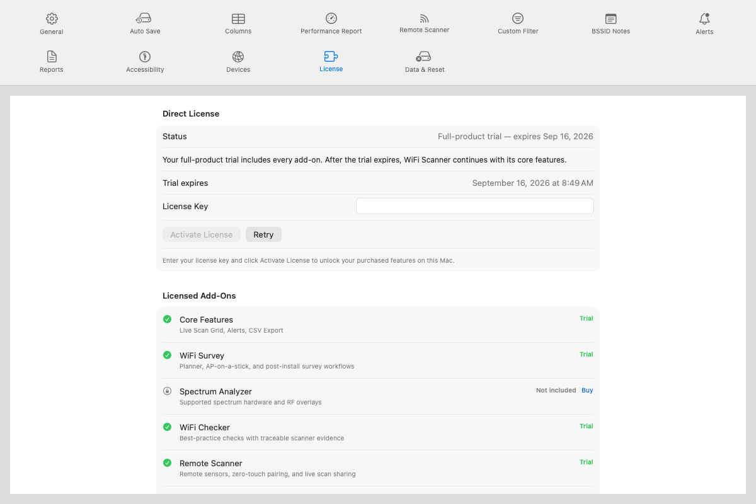
Task: Click 'Live Scan Grid, Alerts, CSV Export' description
Action: point(231,331)
